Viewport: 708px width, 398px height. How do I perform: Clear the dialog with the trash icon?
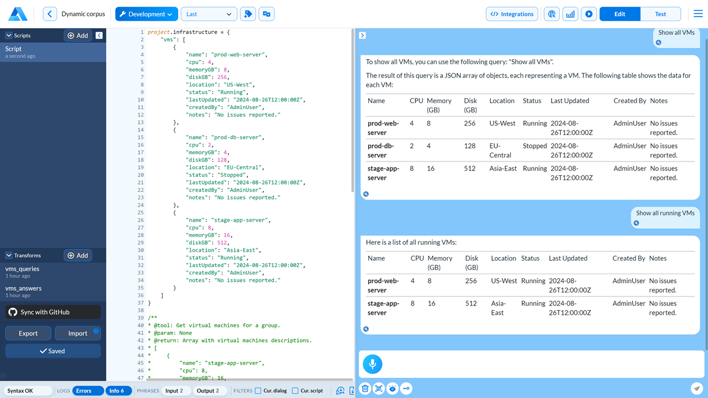click(x=365, y=389)
